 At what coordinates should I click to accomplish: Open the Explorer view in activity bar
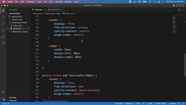pos(3,10)
